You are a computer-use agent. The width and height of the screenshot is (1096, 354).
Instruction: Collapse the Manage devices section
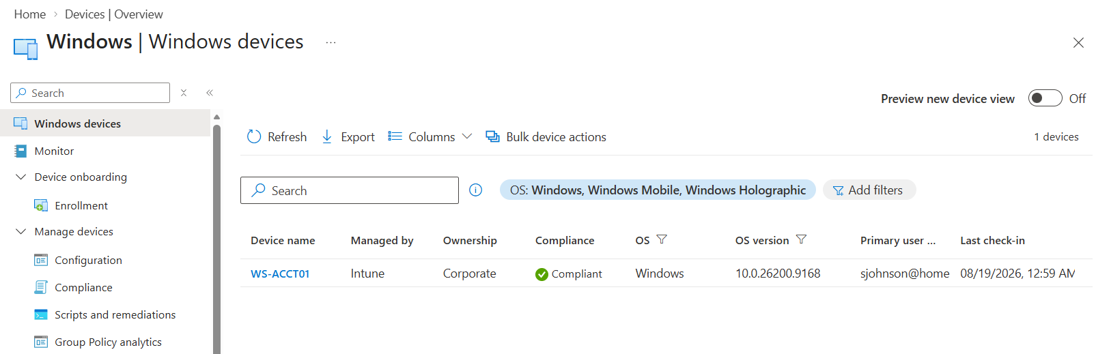pyautogui.click(x=20, y=231)
